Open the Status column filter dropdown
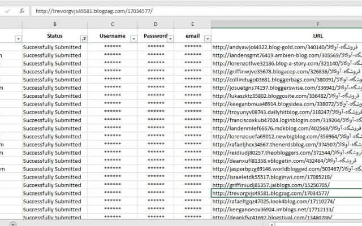This screenshot has width=362, height=226. coord(84,39)
